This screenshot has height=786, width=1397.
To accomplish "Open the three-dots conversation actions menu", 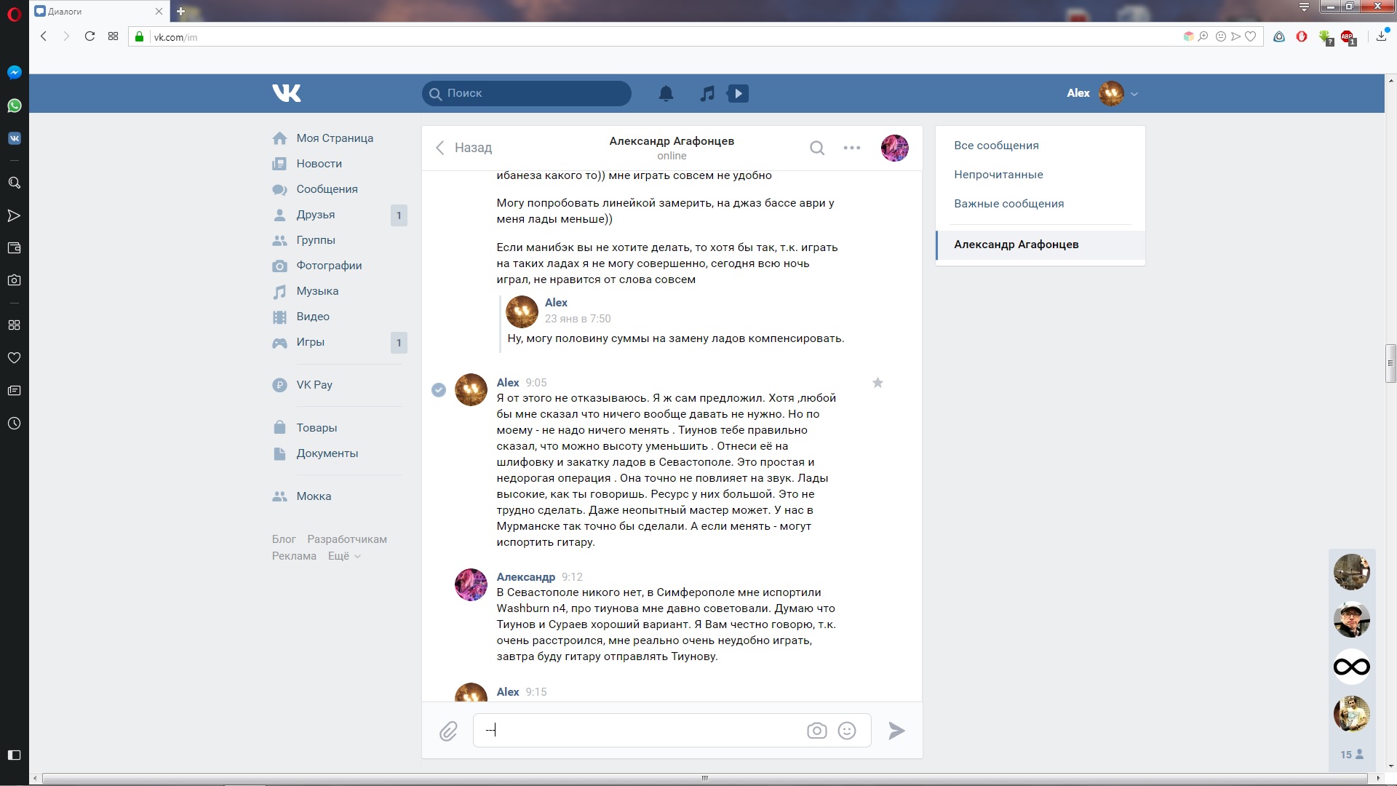I will tap(851, 148).
